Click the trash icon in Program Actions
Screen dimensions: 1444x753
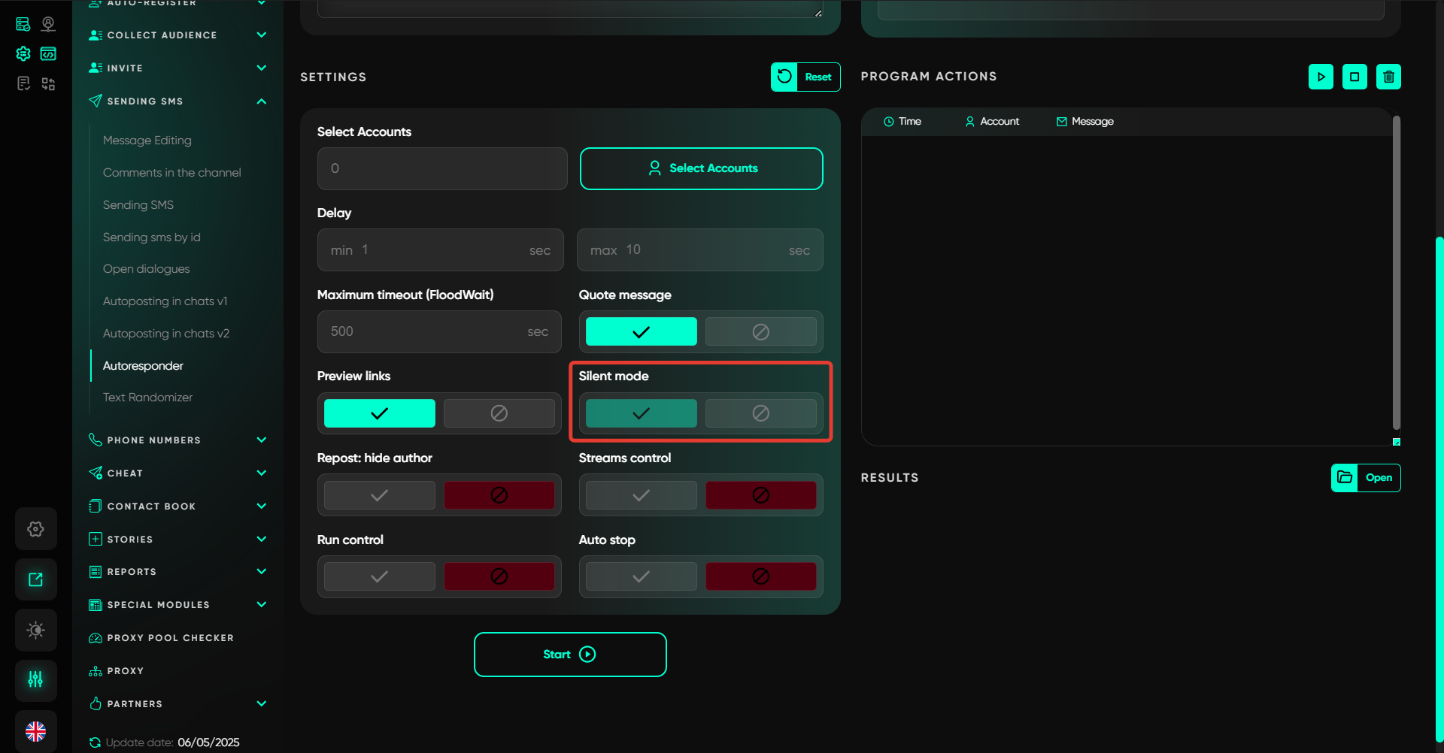1388,77
